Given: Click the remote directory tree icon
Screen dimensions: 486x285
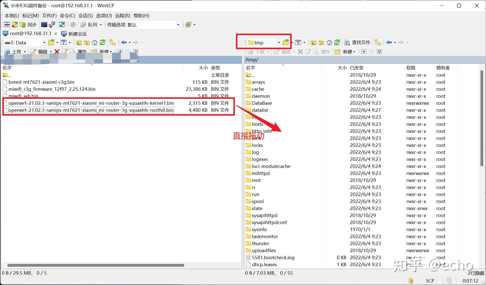Looking at the screenshot, I should coord(378,43).
